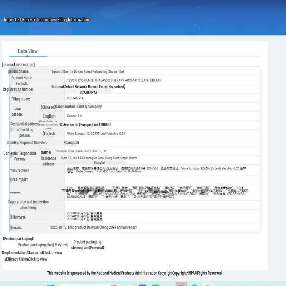Click the taskbar search box
Viewport: 286px width, 286px height.
89,285
